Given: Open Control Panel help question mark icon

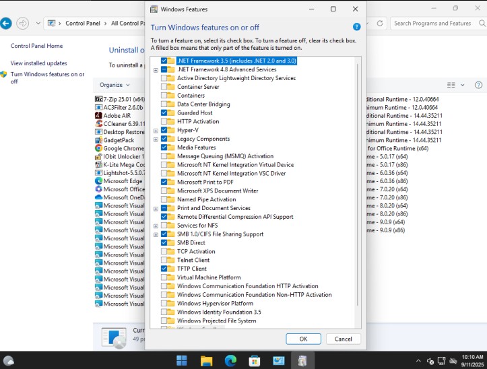Looking at the screenshot, I should coord(479,85).
